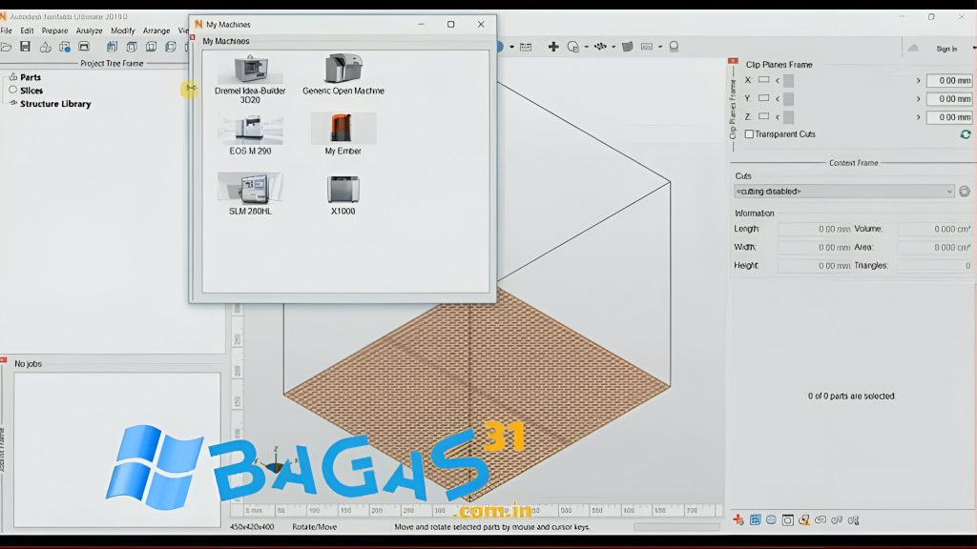Click the circular repair tool icon

click(x=572, y=47)
